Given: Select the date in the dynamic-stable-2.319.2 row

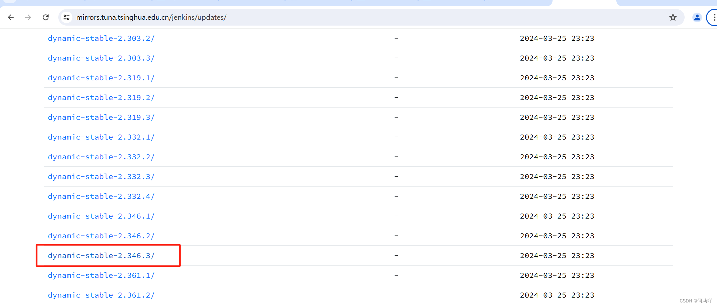Looking at the screenshot, I should tap(557, 97).
